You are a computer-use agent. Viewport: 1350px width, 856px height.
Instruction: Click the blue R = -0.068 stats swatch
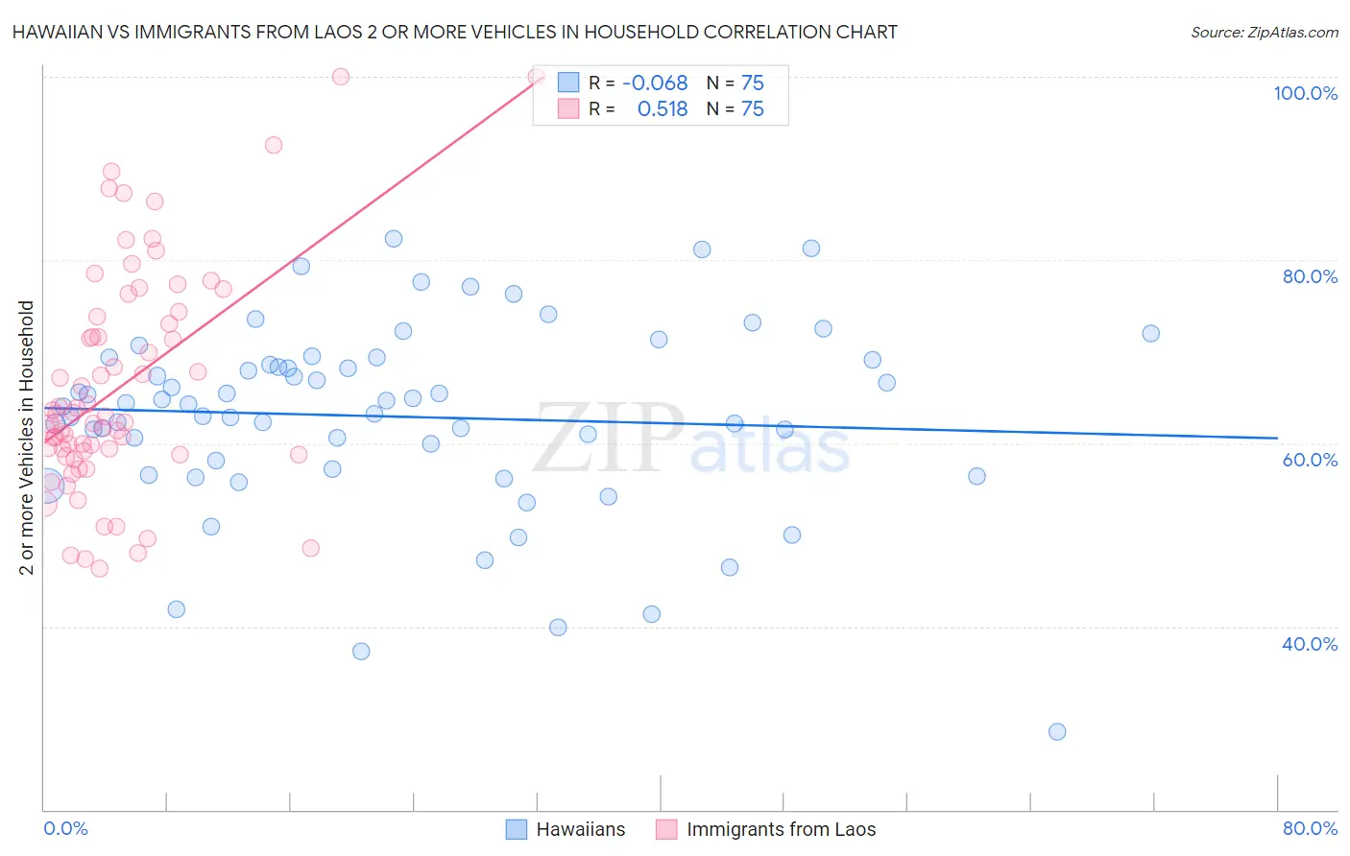click(x=568, y=83)
